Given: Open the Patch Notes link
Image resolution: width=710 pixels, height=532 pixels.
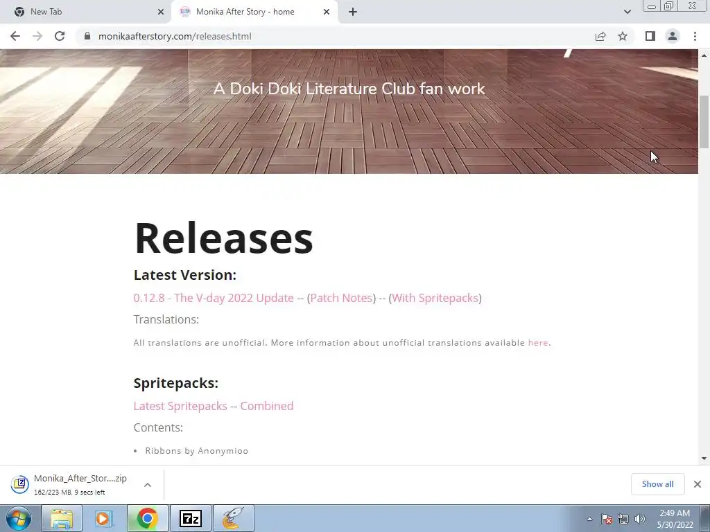Looking at the screenshot, I should pos(341,298).
